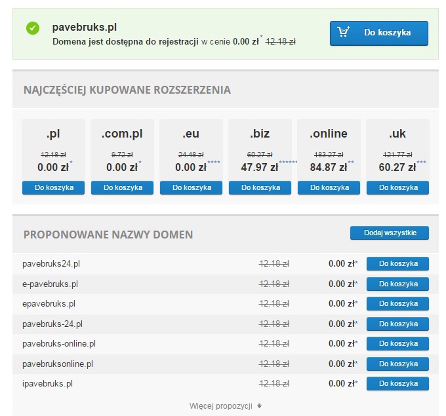Add pavebruks-24.pl to cart
This screenshot has width=446, height=416.
[x=397, y=324]
